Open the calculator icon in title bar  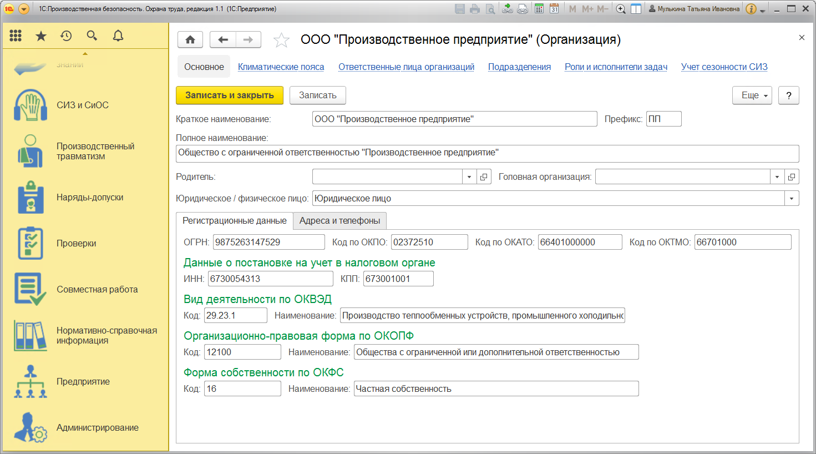539,9
